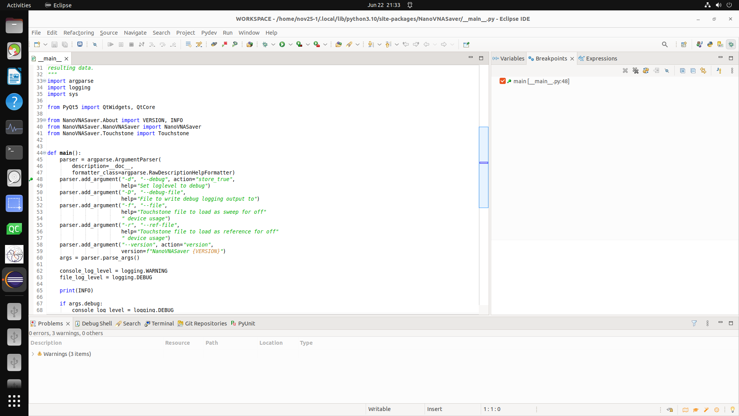Click the Previous Annotation toolbar icon
The width and height of the screenshot is (739, 416).
coord(388,45)
